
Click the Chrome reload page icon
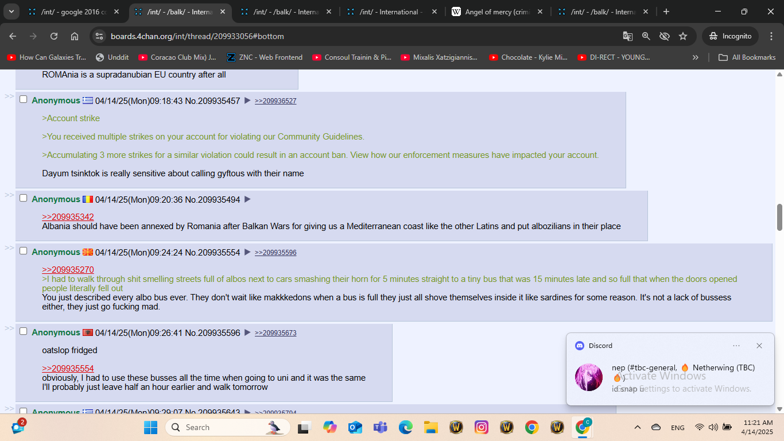[54, 36]
